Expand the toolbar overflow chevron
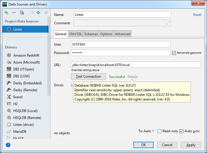Image resolution: width=207 pixels, height=153 pixels. point(32,13)
